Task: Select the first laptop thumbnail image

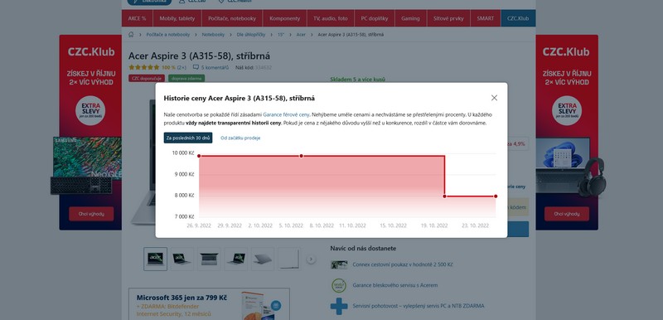Action: point(155,259)
